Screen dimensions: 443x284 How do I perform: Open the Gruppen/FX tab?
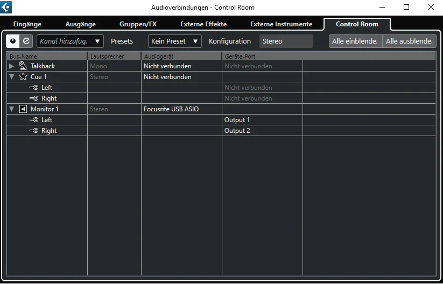pos(138,24)
